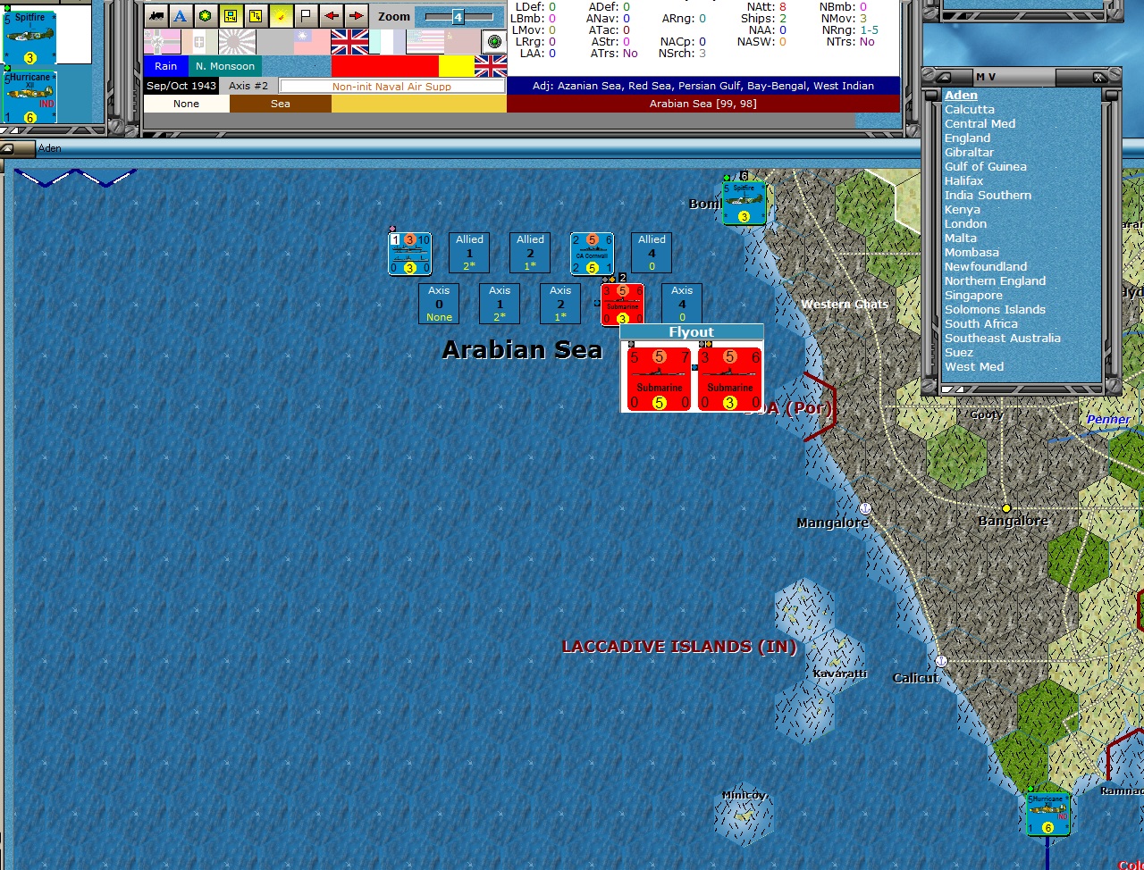Toggle the sun weather display button
The image size is (1144, 870).
pos(281,16)
